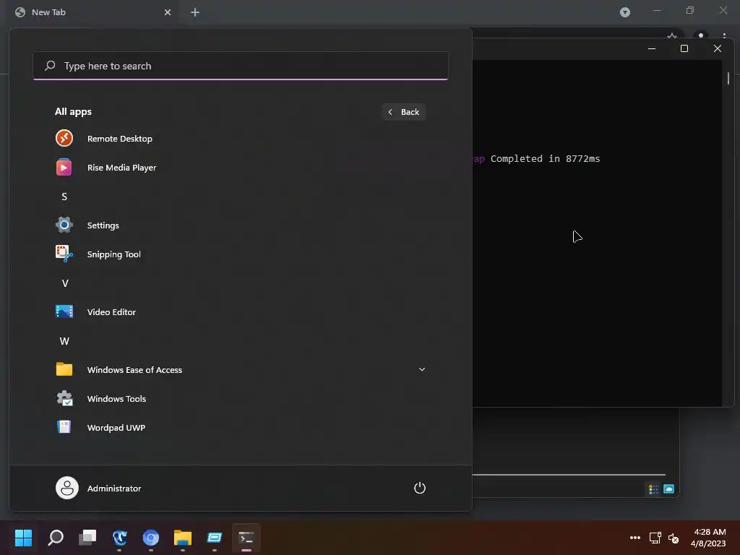Image resolution: width=740 pixels, height=555 pixels.
Task: Click Completed in 8772ms terminal text
Action: pos(545,158)
